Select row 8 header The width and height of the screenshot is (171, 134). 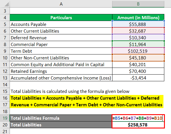[5, 44]
